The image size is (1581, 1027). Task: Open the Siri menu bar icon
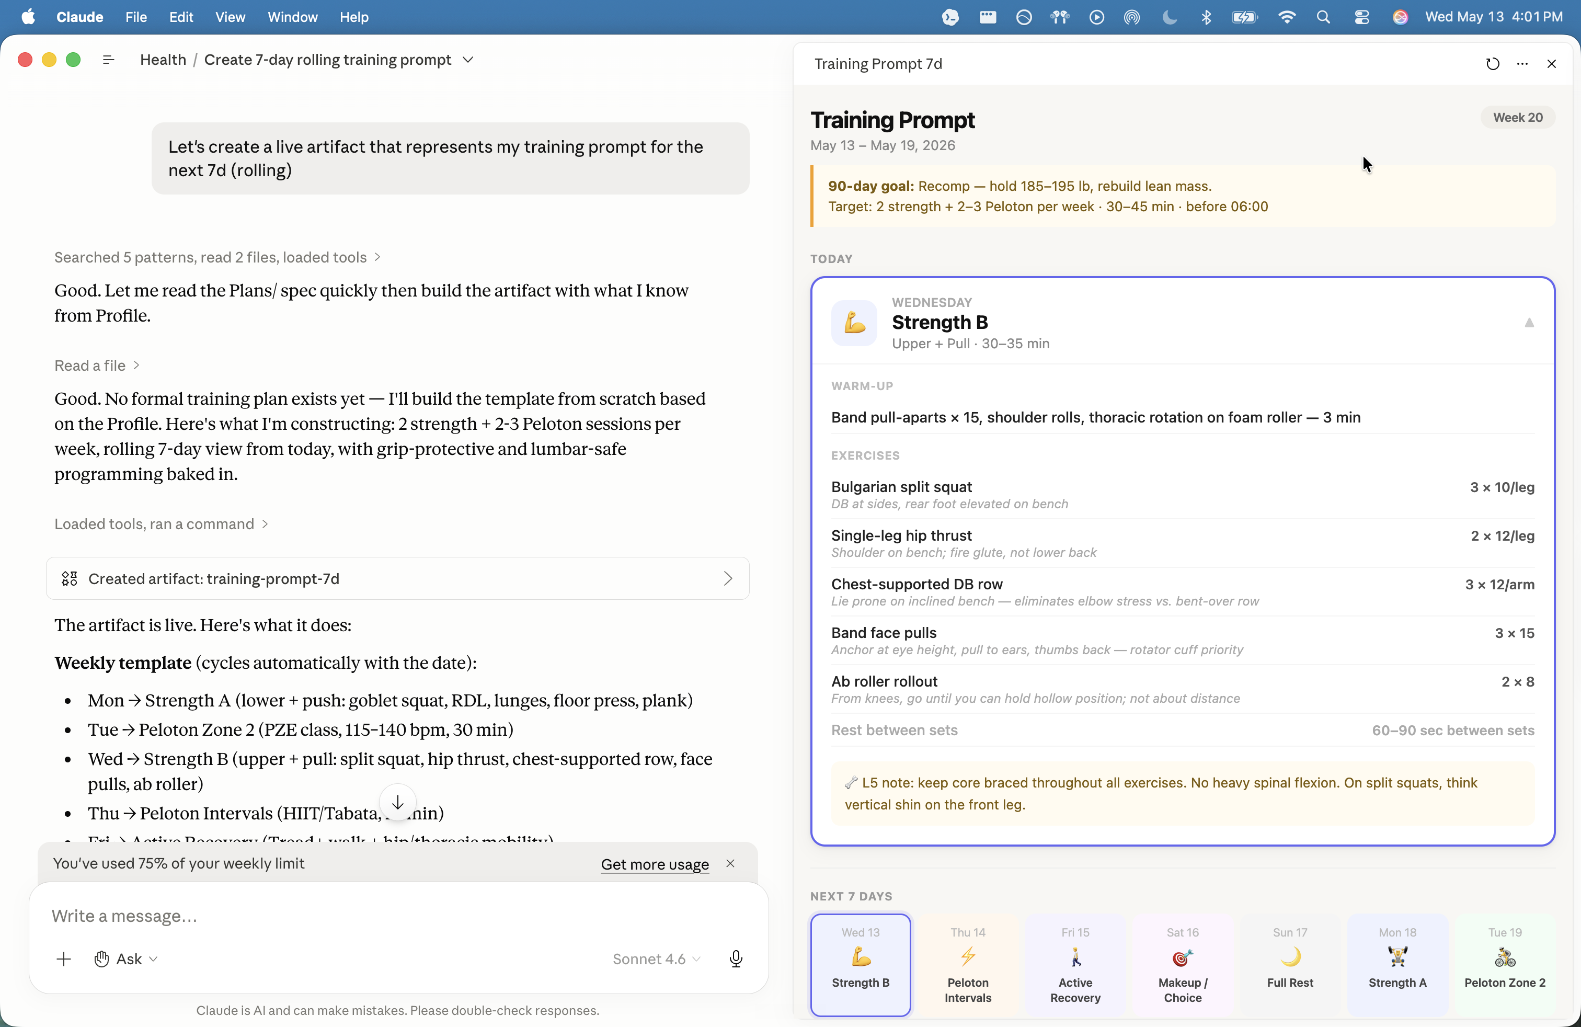click(x=1400, y=17)
